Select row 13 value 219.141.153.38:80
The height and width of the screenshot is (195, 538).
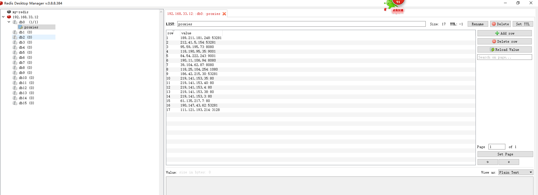point(197,92)
